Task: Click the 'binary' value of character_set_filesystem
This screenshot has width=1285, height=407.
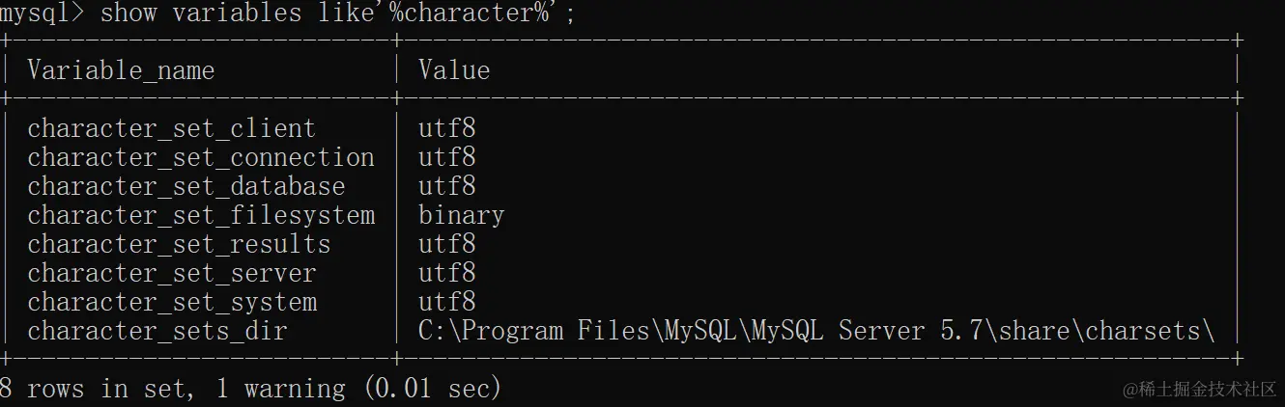Action: (461, 215)
